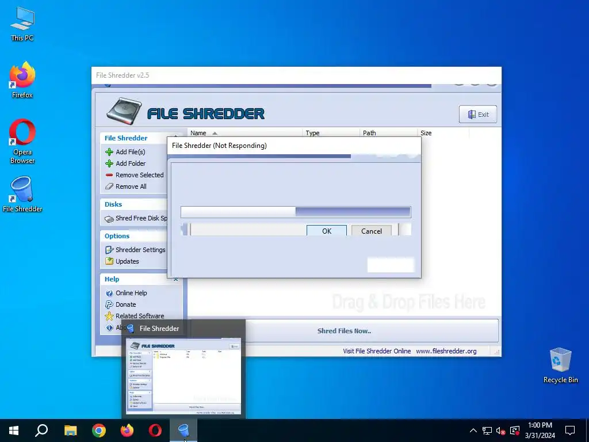
Task: Open Chrome from the taskbar
Action: 99,430
